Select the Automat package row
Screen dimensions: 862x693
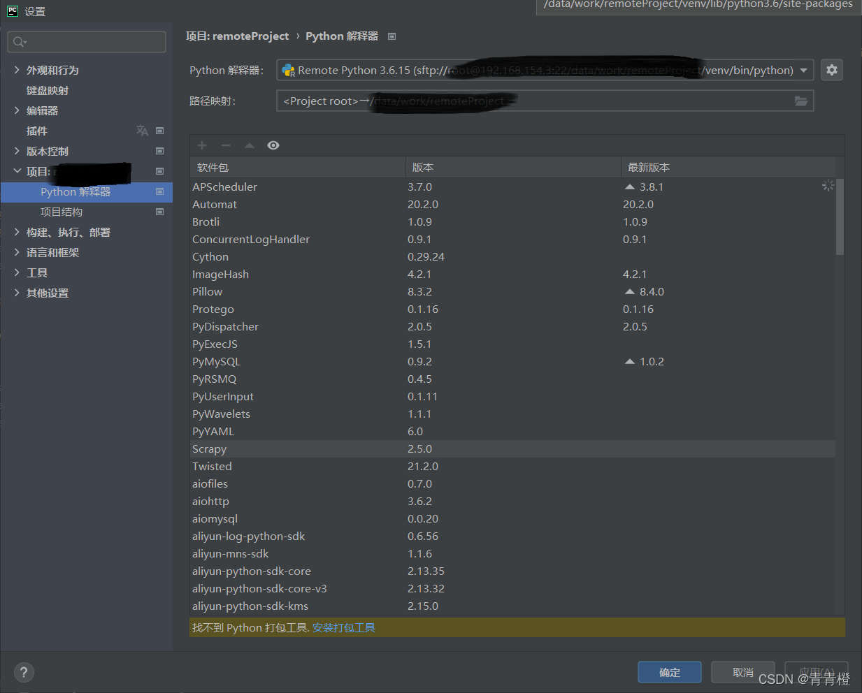[512, 204]
